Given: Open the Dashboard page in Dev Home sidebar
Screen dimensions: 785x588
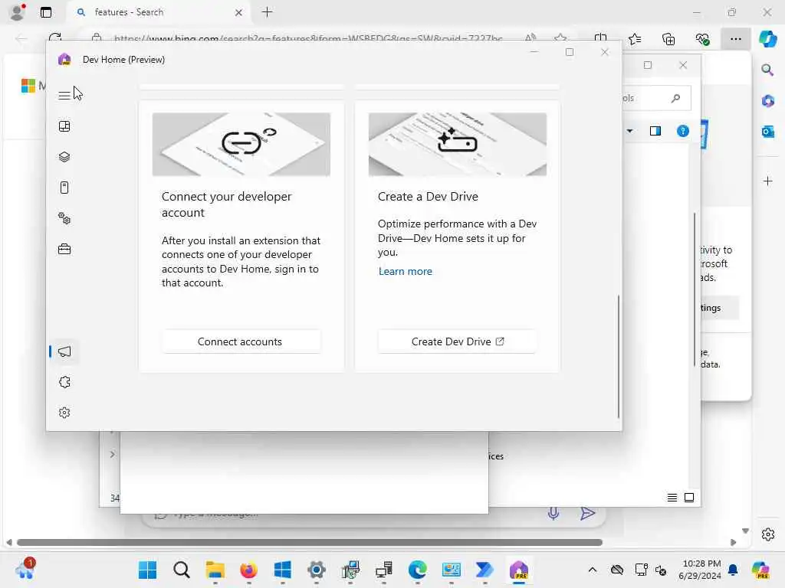Looking at the screenshot, I should tap(64, 126).
